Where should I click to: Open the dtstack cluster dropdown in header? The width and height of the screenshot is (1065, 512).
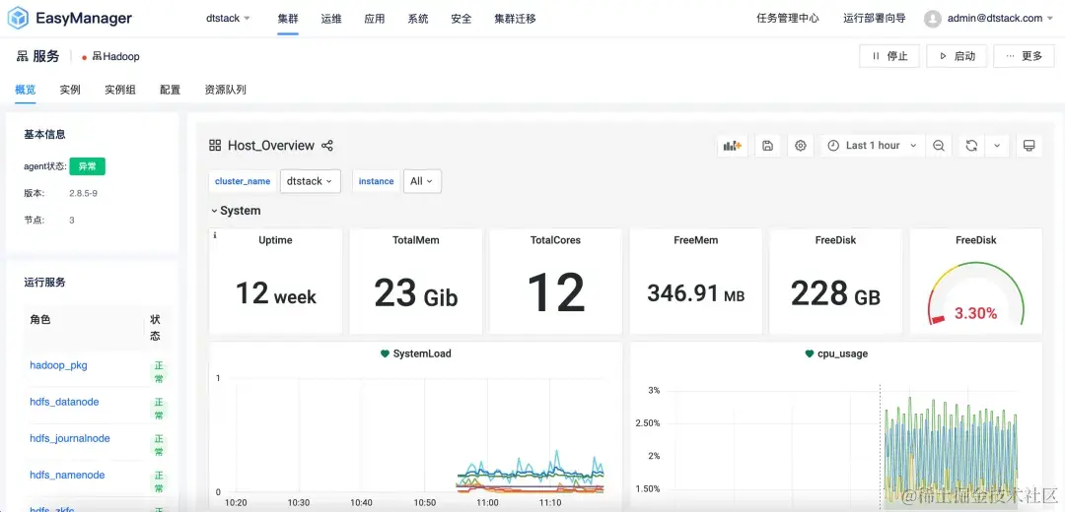coord(228,19)
